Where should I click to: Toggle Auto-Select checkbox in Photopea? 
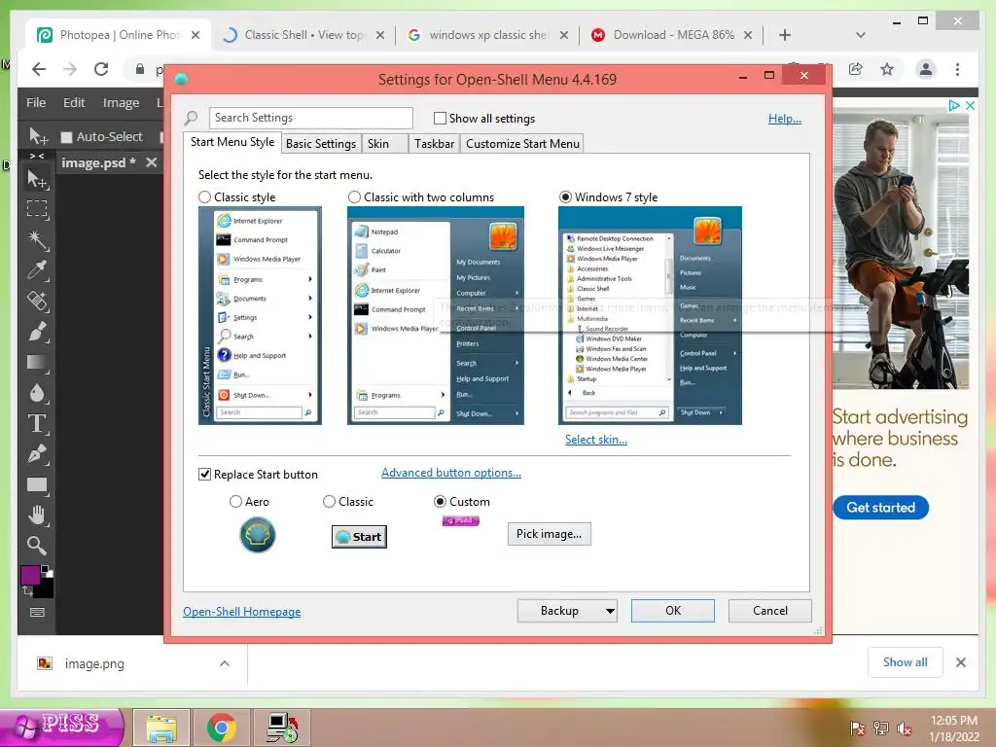[66, 137]
